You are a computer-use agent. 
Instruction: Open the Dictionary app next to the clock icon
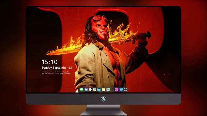95,90
